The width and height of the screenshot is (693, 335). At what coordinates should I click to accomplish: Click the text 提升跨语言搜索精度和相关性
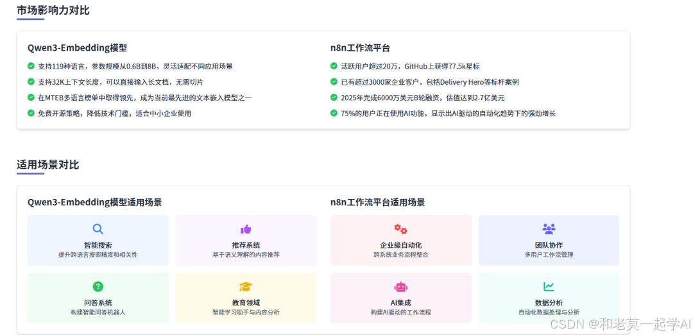point(98,255)
